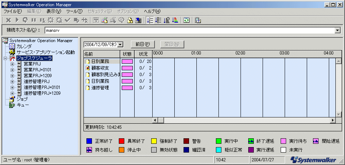Open the 編集 menu

(x=34, y=11)
